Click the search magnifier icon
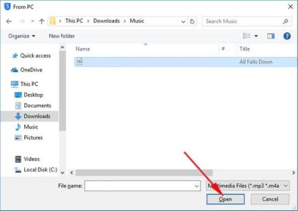298x211 pixels. tap(285, 21)
